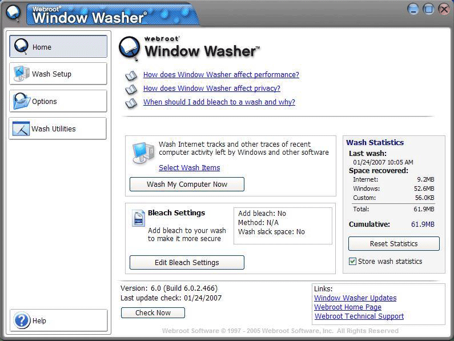Close the Window Washer window
This screenshot has height=341, width=454.
coord(444,9)
